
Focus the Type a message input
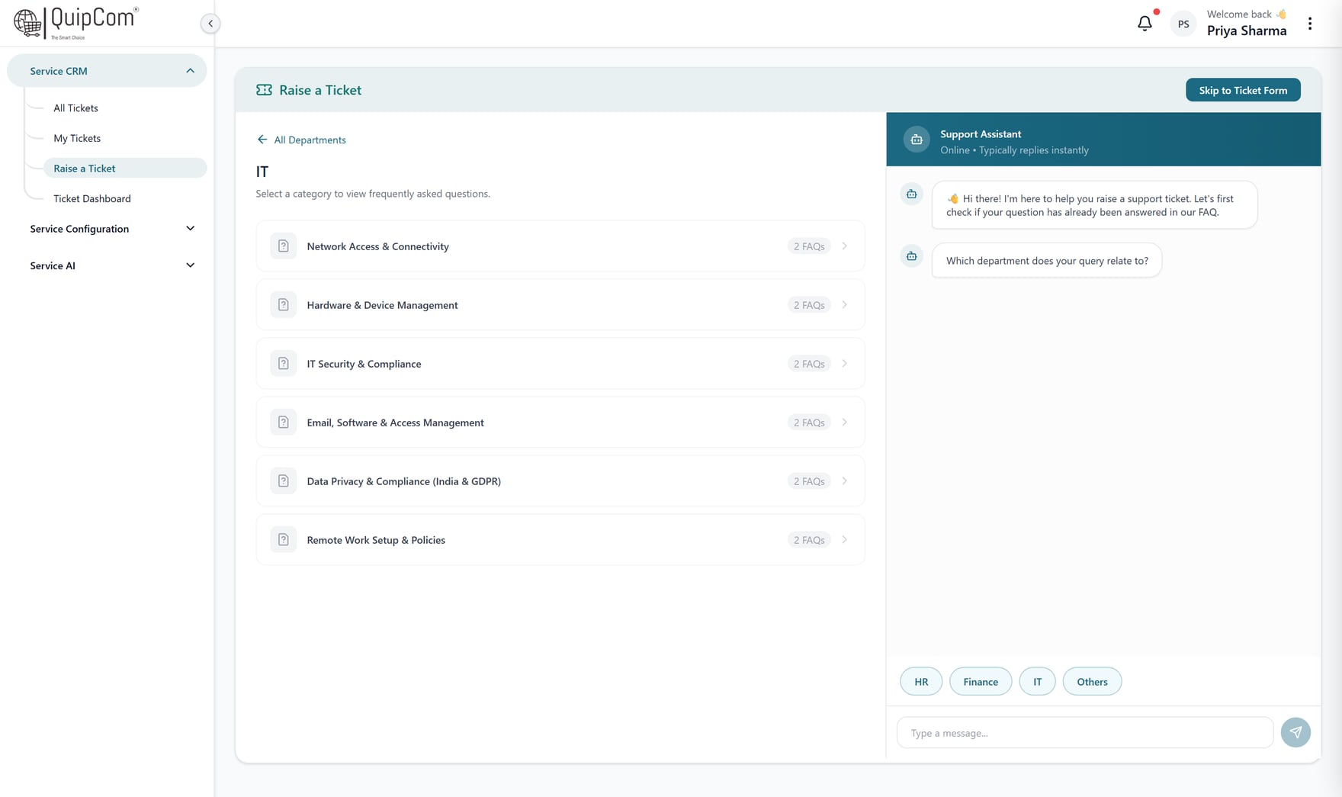(x=1084, y=733)
